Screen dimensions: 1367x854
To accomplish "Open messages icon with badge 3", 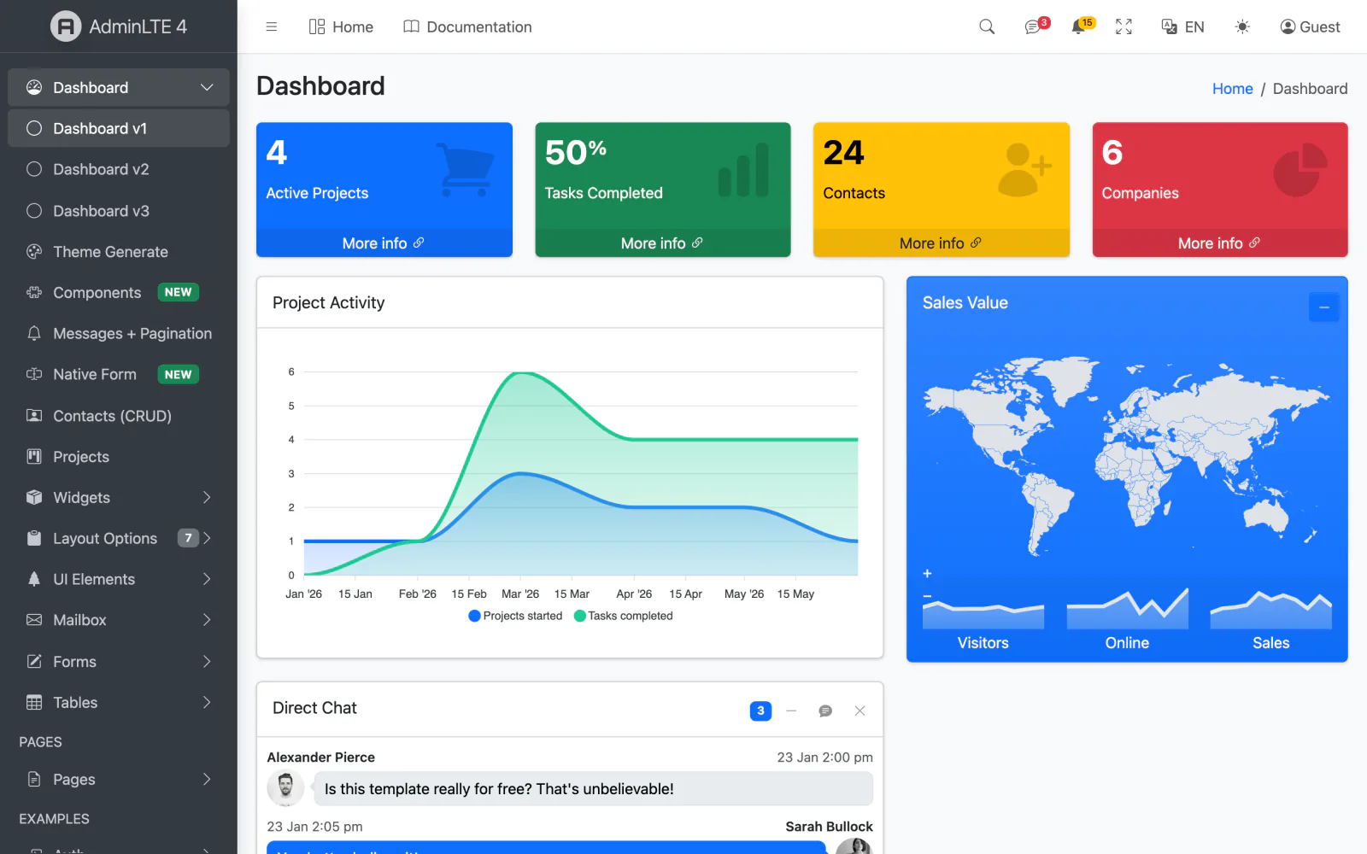I will tap(1036, 26).
